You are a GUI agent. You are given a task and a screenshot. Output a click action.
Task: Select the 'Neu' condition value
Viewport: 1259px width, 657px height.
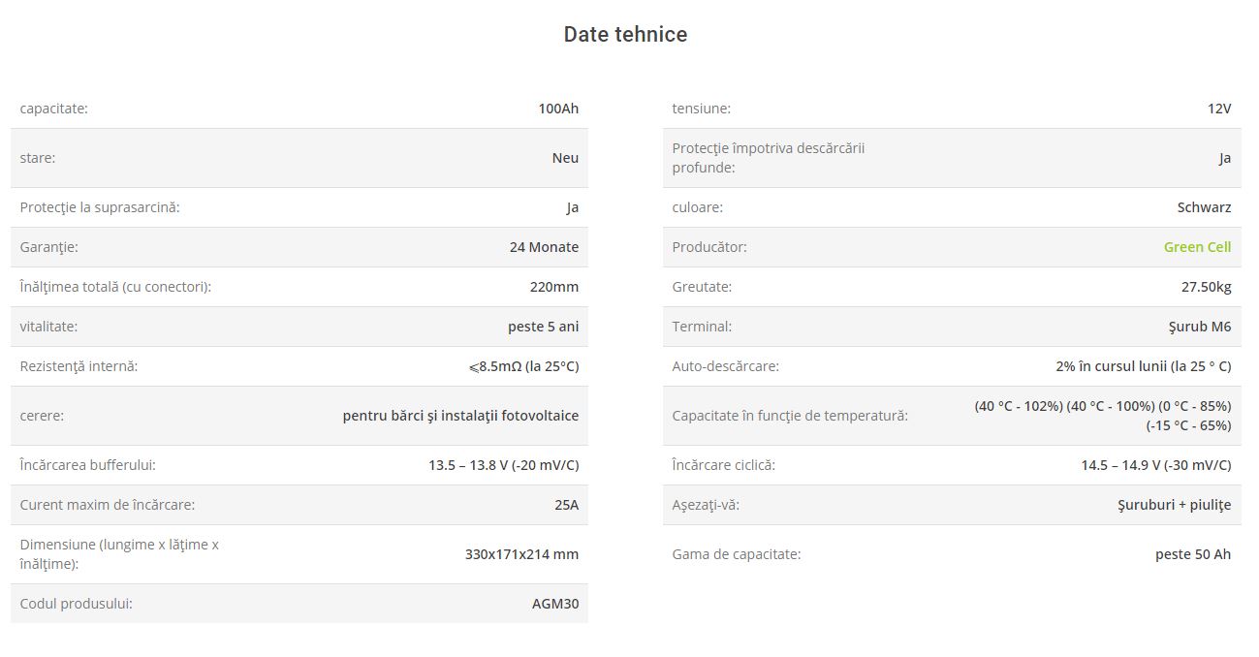pos(565,158)
